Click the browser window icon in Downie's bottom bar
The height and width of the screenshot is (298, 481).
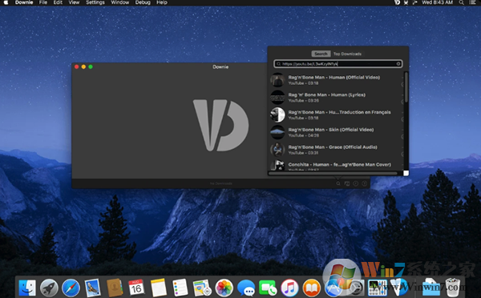(x=347, y=183)
